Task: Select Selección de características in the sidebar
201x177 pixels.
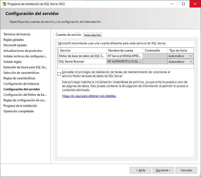Action: point(21,73)
